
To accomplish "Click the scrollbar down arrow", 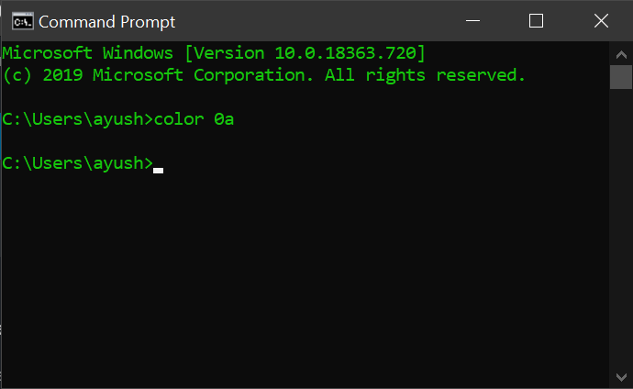I will (621, 377).
